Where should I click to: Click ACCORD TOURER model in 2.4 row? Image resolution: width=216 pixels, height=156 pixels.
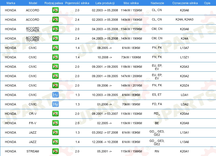point(33,39)
